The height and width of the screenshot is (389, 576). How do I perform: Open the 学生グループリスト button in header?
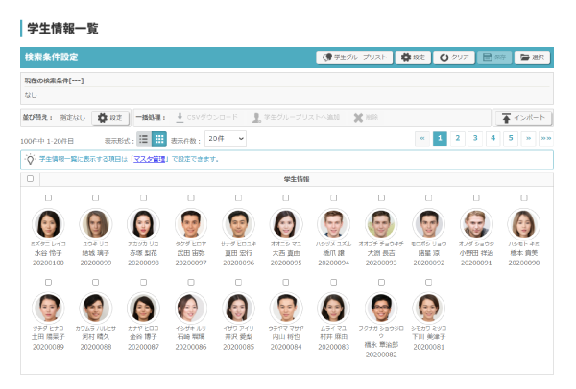pyautogui.click(x=354, y=57)
